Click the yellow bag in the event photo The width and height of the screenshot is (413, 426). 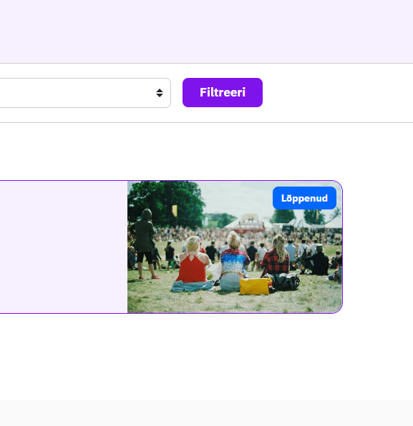[x=255, y=286]
